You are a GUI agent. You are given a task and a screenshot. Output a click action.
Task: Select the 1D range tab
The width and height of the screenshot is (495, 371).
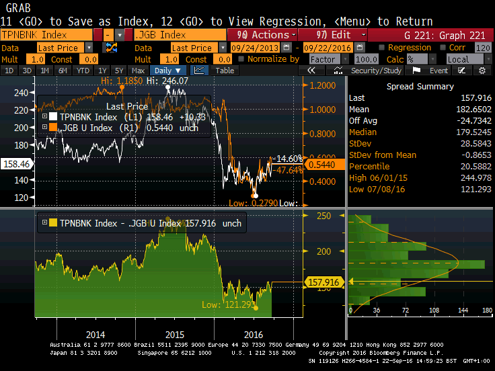pyautogui.click(x=9, y=71)
